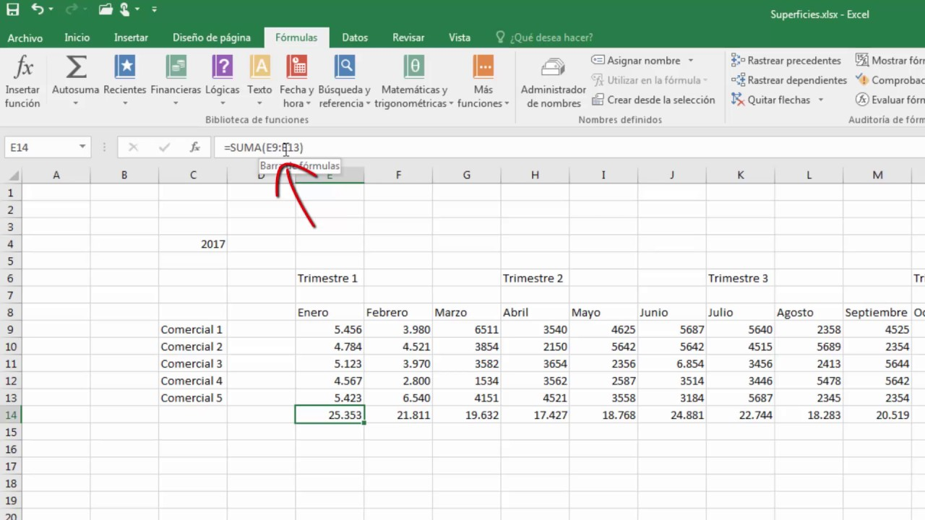Image resolution: width=925 pixels, height=520 pixels.
Task: Select total cell 20.519
Action: pyautogui.click(x=877, y=415)
